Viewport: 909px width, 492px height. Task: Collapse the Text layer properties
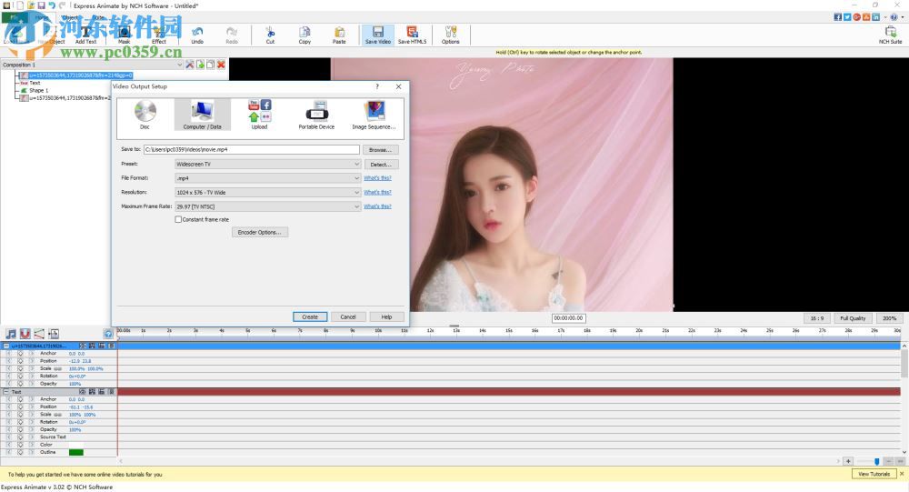pyautogui.click(x=5, y=392)
